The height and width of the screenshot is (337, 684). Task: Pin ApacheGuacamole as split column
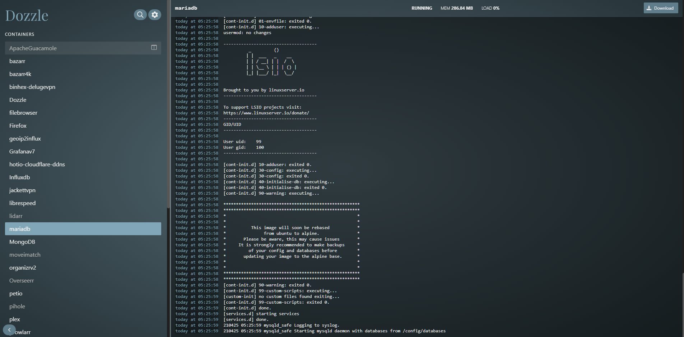(154, 48)
